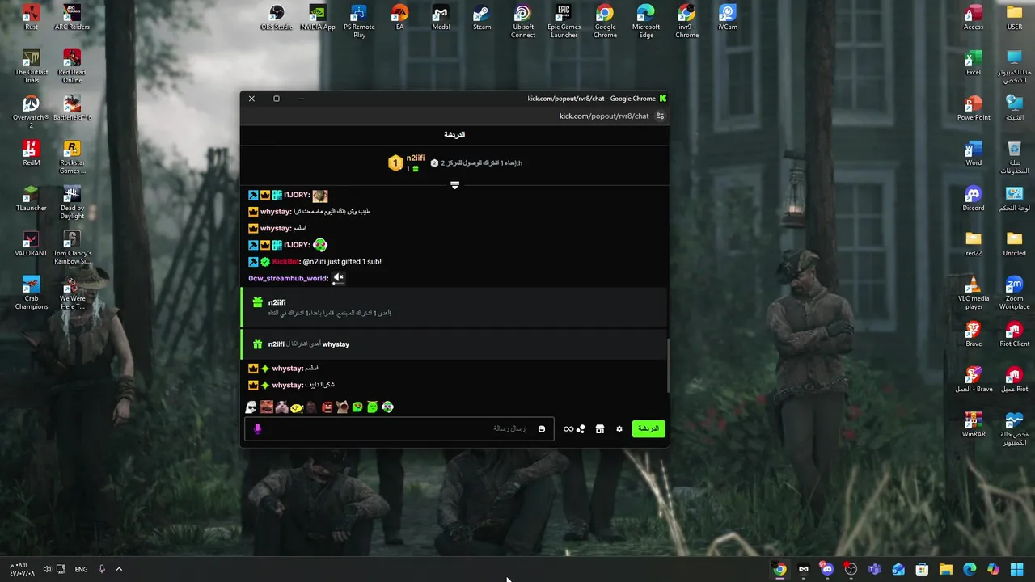Open the volume control in system tray
This screenshot has height=582, width=1035.
(47, 569)
